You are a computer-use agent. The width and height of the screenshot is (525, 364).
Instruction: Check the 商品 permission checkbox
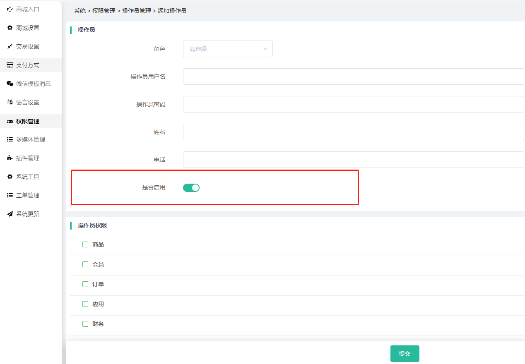pos(85,244)
